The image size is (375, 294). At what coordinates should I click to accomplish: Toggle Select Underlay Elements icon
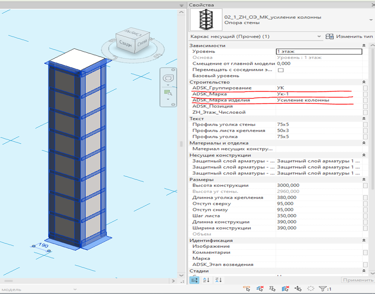point(260,289)
